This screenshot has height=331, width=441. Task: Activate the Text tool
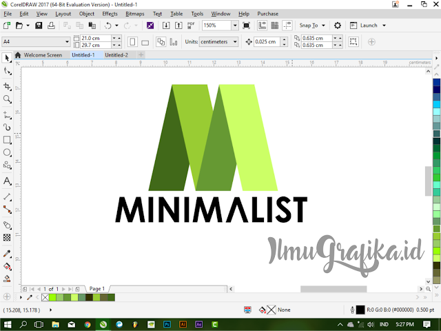coord(7,181)
